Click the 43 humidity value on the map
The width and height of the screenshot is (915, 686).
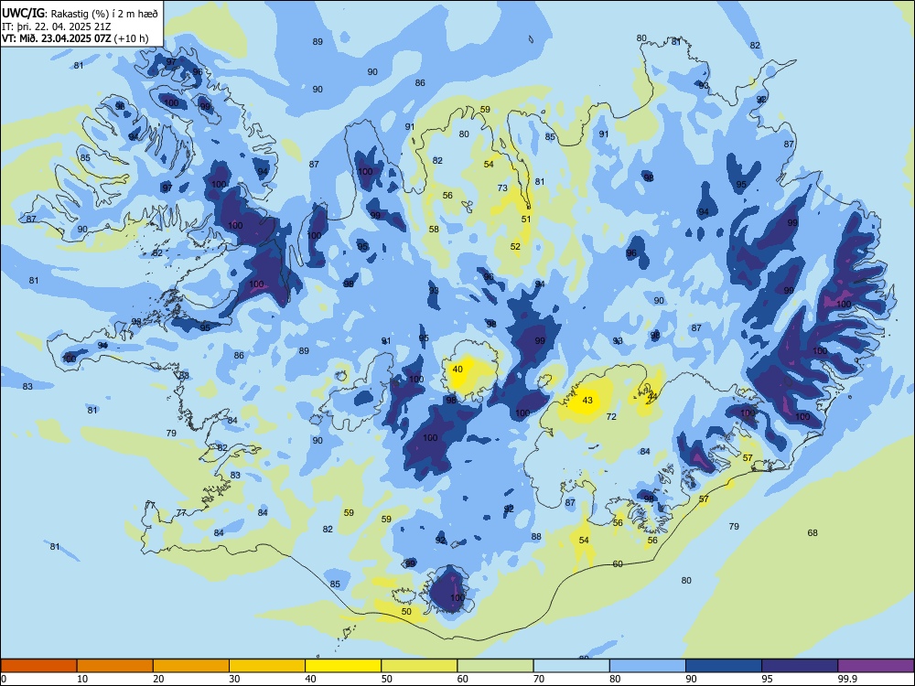pos(587,401)
